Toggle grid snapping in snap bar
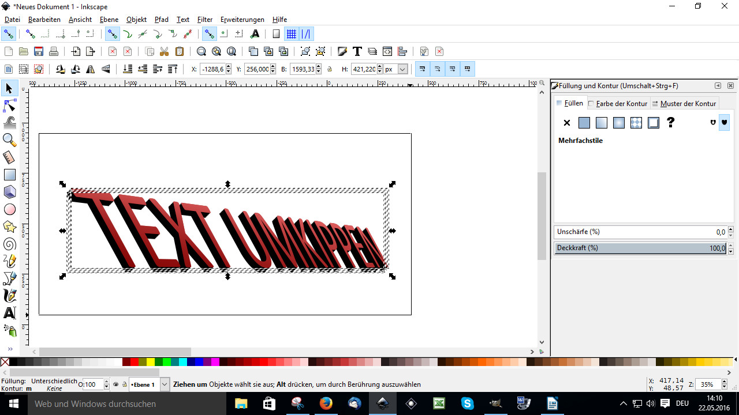739x415 pixels. pos(292,34)
